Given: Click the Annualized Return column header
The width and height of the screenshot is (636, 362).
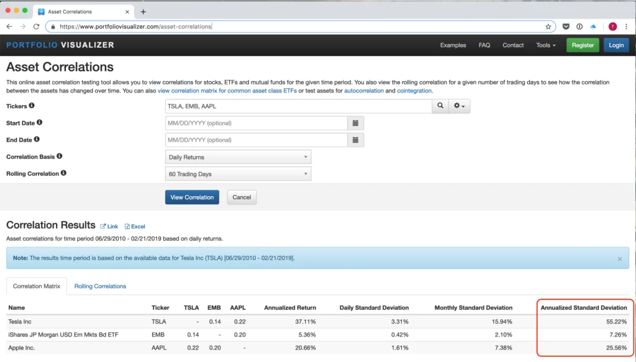Looking at the screenshot, I should click(290, 308).
